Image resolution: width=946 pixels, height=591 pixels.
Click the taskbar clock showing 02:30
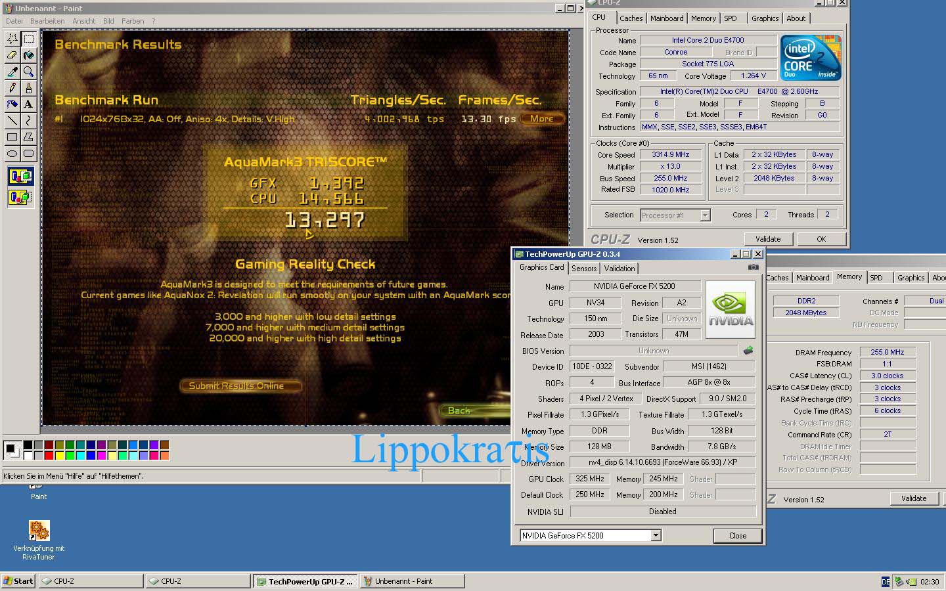pos(930,582)
